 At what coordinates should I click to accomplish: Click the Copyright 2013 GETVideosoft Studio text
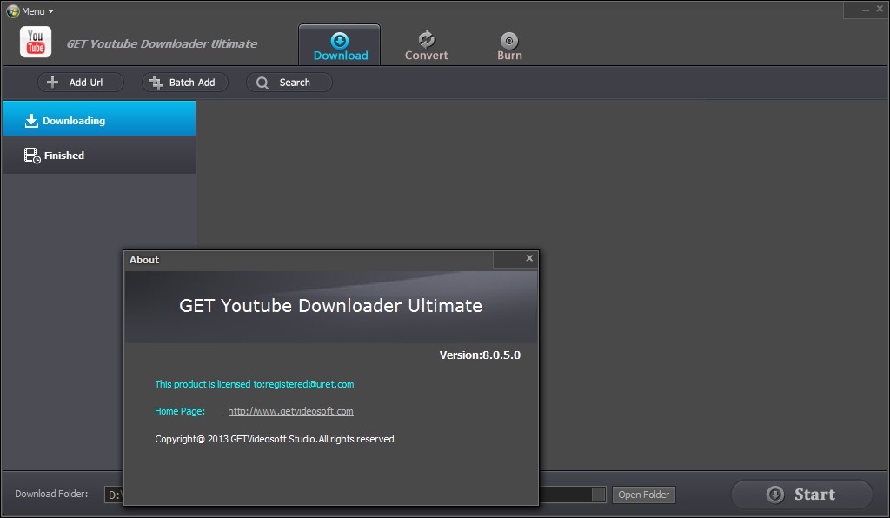coord(274,439)
